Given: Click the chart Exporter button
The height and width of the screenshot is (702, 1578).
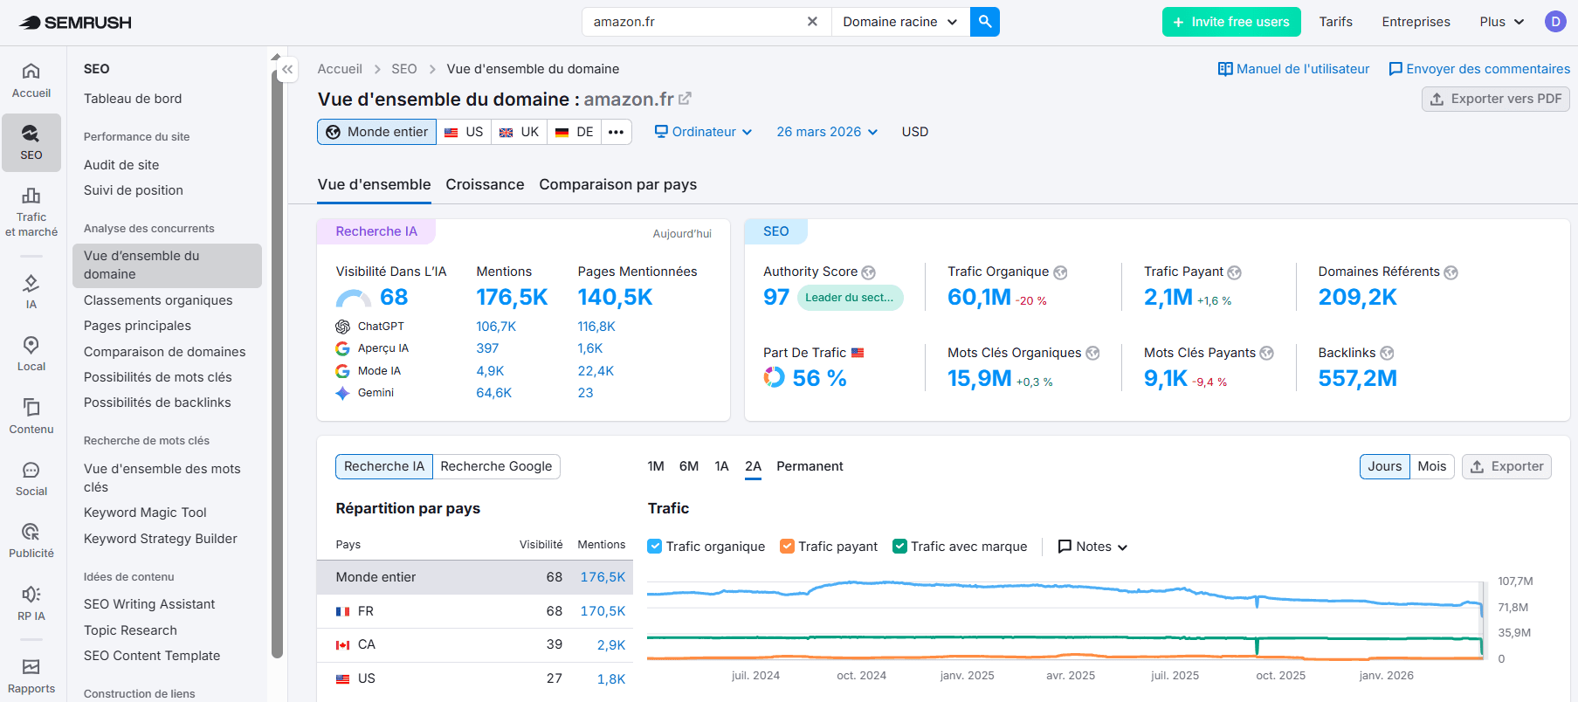Looking at the screenshot, I should (1506, 466).
